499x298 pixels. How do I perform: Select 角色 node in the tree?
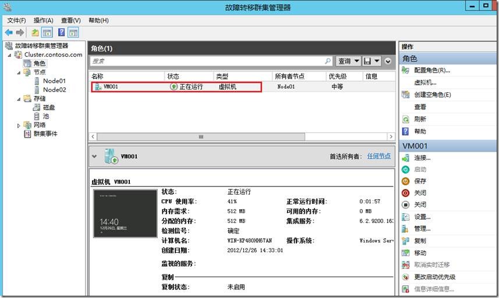click(40, 63)
